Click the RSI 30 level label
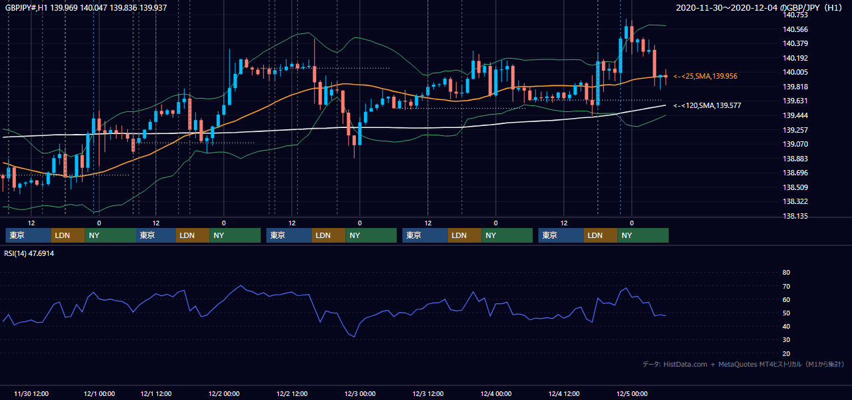The width and height of the screenshot is (852, 400). [786, 340]
